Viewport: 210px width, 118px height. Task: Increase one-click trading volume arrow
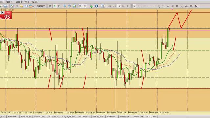[3, 13]
